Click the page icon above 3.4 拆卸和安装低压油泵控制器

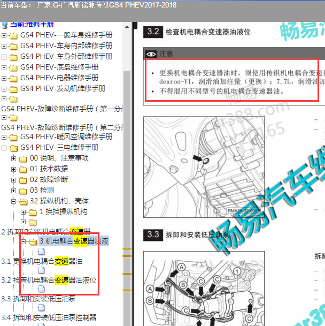[x=42, y=307]
